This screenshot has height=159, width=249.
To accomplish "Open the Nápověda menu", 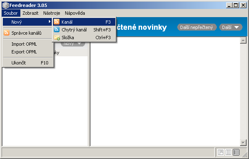I will (75, 13).
